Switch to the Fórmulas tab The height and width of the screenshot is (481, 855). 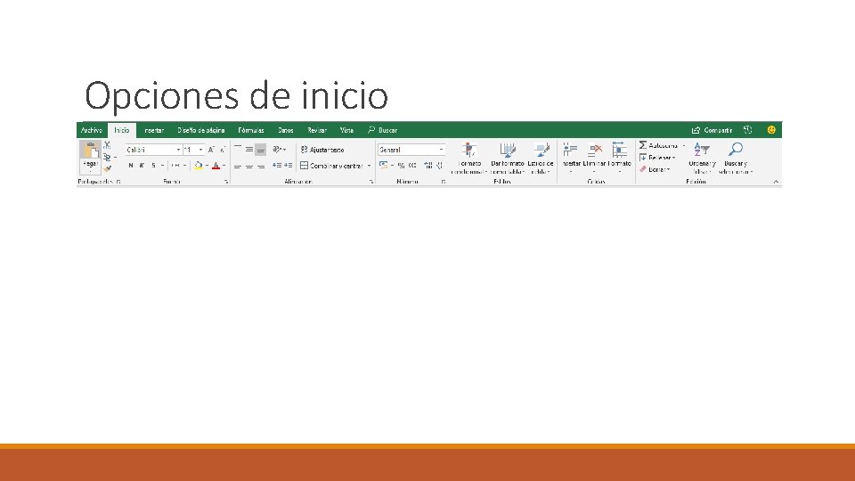click(251, 130)
